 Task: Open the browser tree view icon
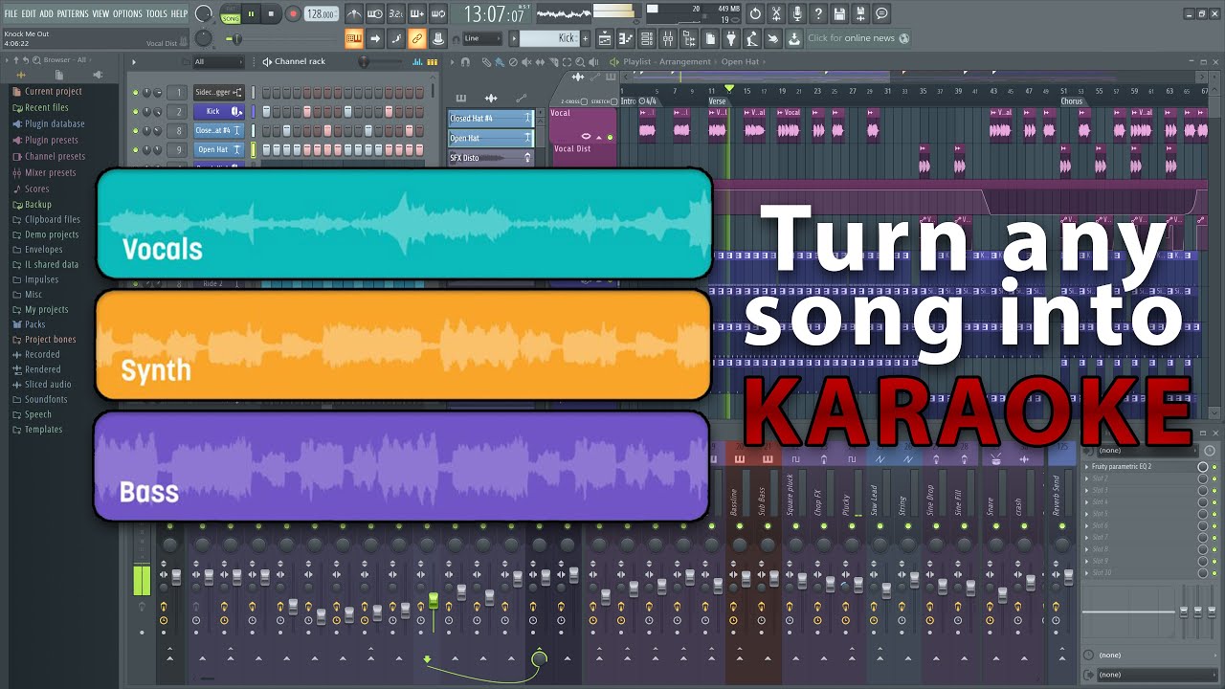click(689, 38)
